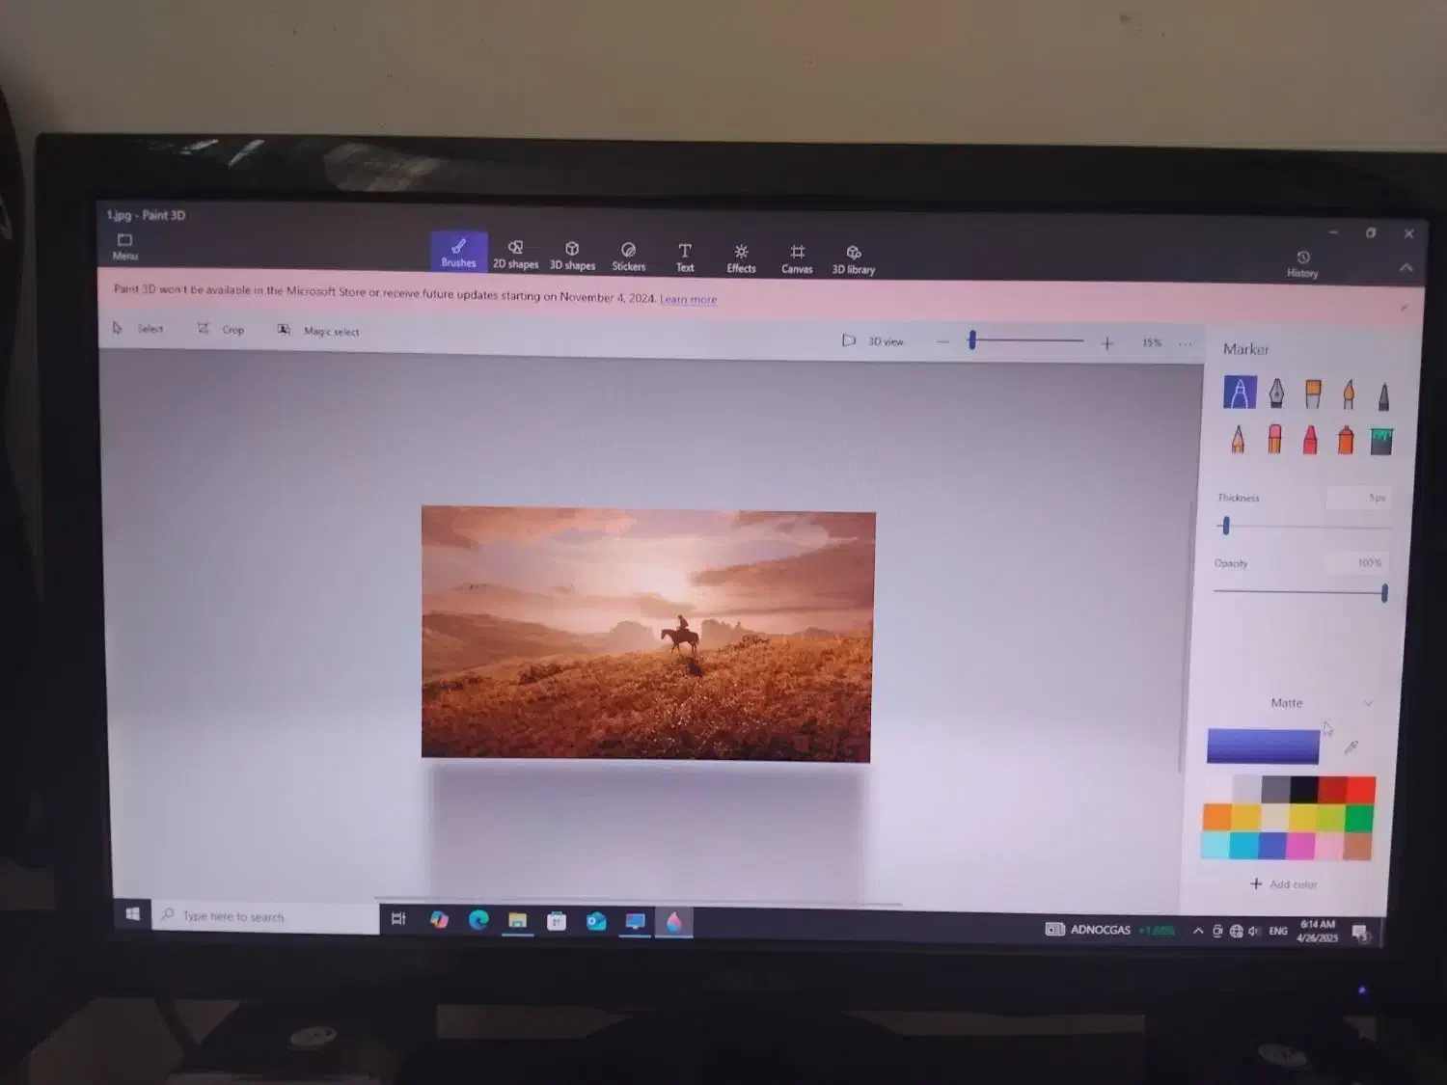Click the taskbar search box

265,916
